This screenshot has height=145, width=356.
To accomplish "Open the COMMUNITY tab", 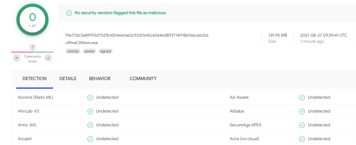I will (x=143, y=79).
